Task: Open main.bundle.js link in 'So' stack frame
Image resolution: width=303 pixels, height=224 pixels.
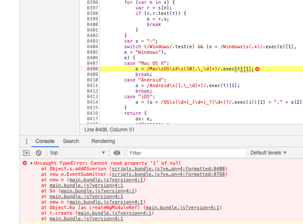Action: 98,191
